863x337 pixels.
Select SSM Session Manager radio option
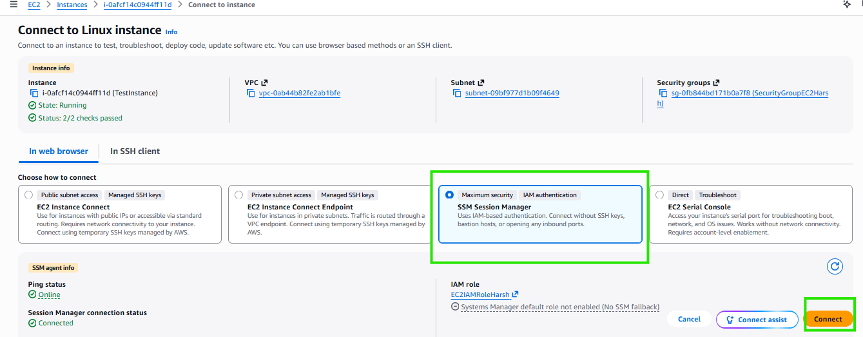[x=449, y=195]
